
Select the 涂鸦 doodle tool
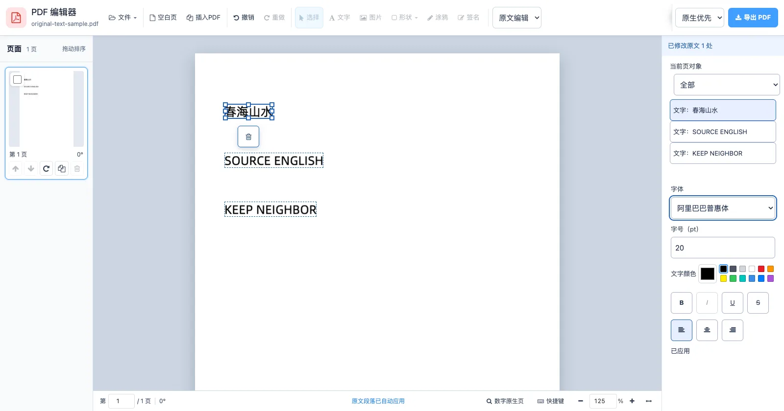coord(438,18)
